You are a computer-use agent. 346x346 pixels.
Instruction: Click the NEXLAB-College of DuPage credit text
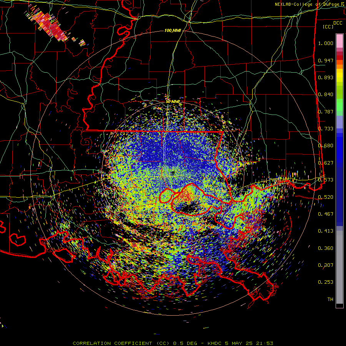(x=309, y=4)
